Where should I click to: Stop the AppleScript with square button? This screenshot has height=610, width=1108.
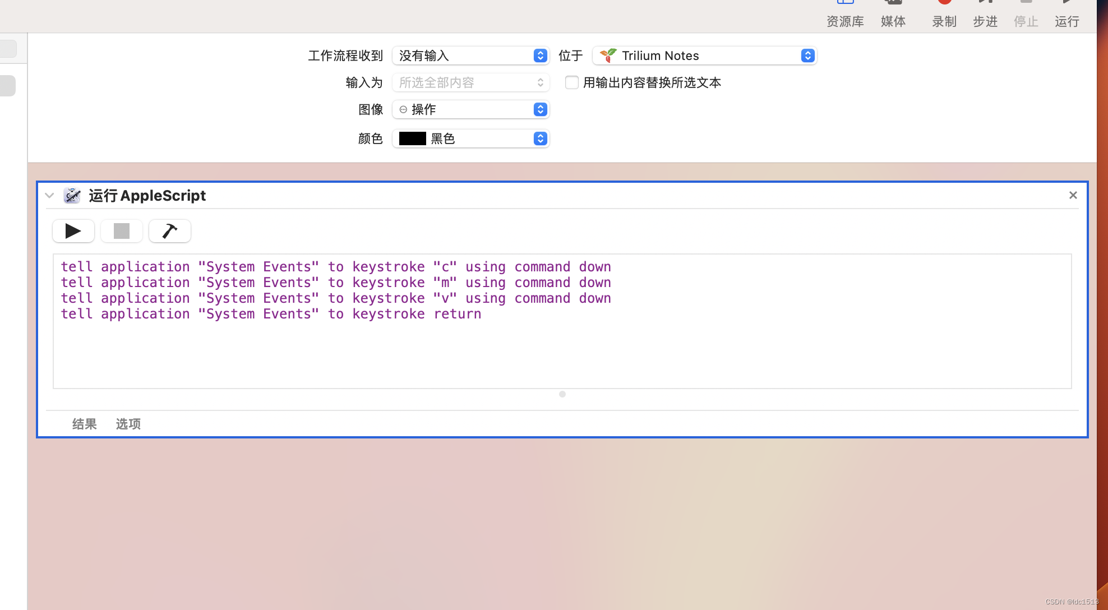(x=122, y=231)
